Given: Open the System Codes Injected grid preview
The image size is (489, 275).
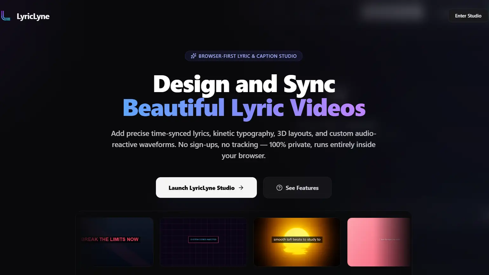Looking at the screenshot, I should (203, 242).
